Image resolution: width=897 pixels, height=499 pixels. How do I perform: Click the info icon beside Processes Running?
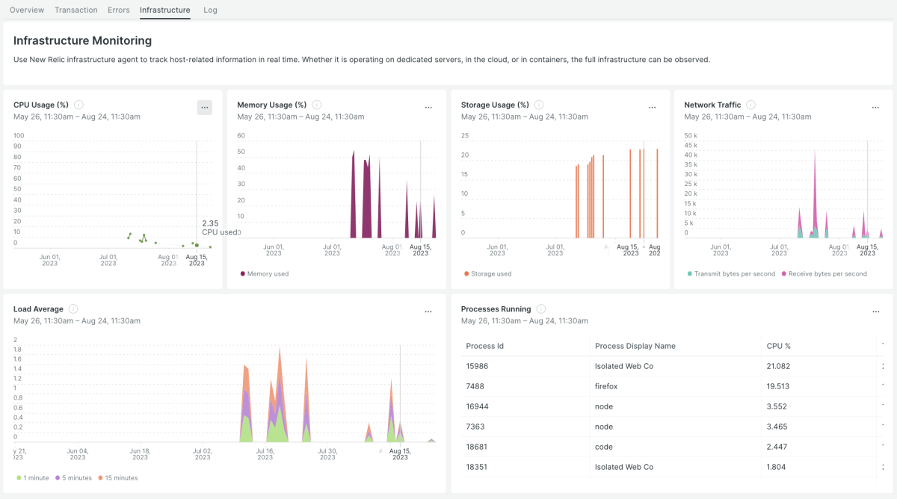540,309
